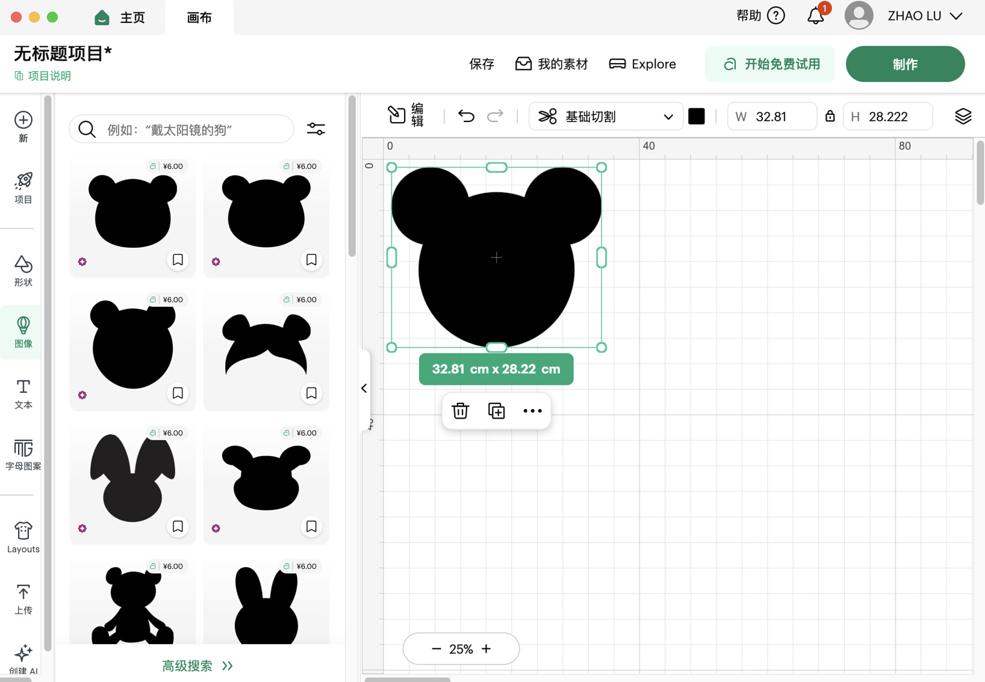
Task: Click the 上传 (Upload) icon
Action: 23,592
